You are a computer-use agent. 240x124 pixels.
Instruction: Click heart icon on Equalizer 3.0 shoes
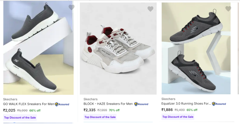(x=228, y=9)
